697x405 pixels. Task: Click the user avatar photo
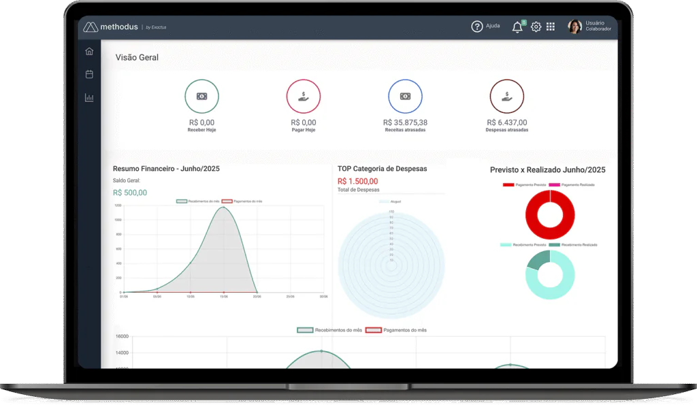pos(574,27)
